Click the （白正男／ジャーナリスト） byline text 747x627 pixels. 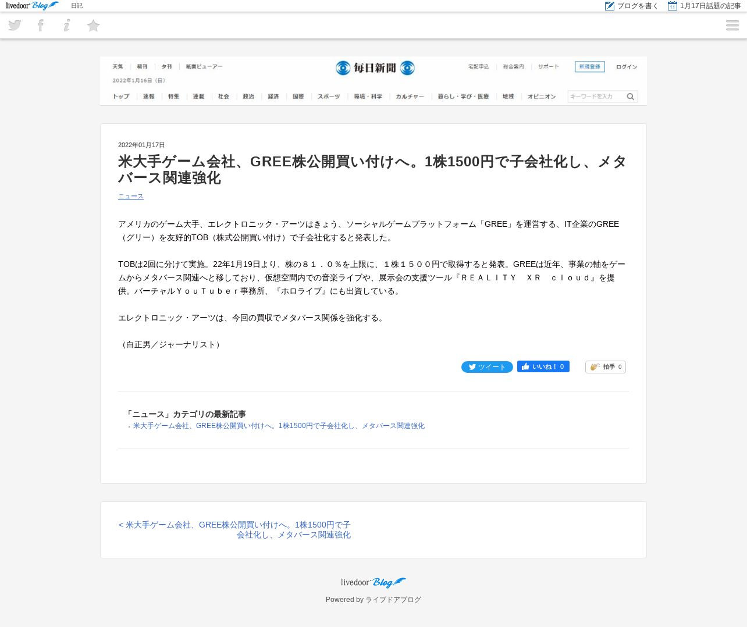(171, 345)
